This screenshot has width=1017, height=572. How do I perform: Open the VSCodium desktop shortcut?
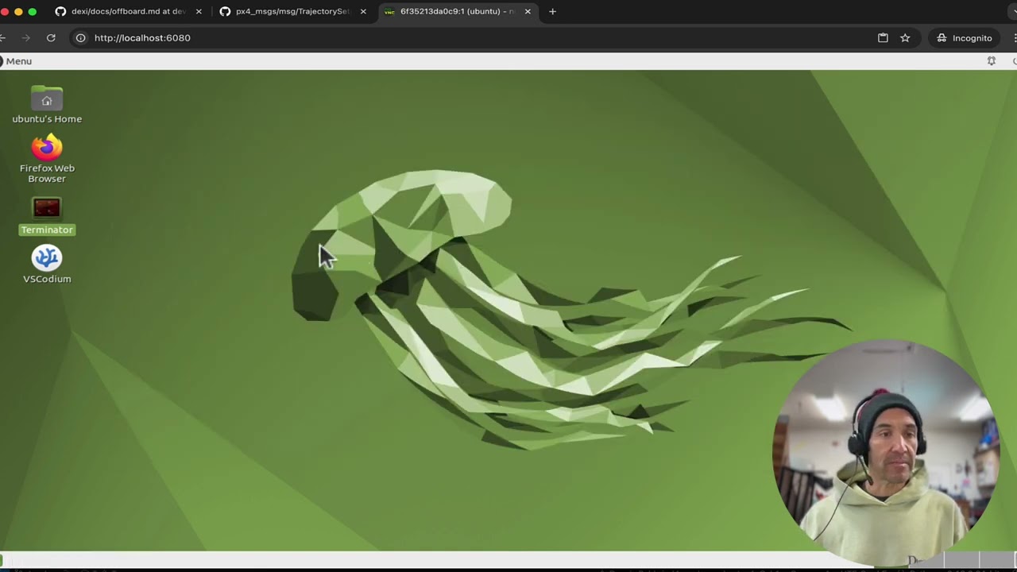click(x=47, y=265)
